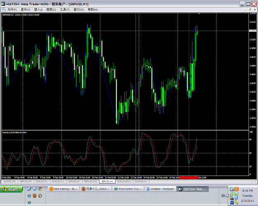Viewport: 258px width, 206px height.
Task: Click the media player quick launch icon
Action: point(40,196)
